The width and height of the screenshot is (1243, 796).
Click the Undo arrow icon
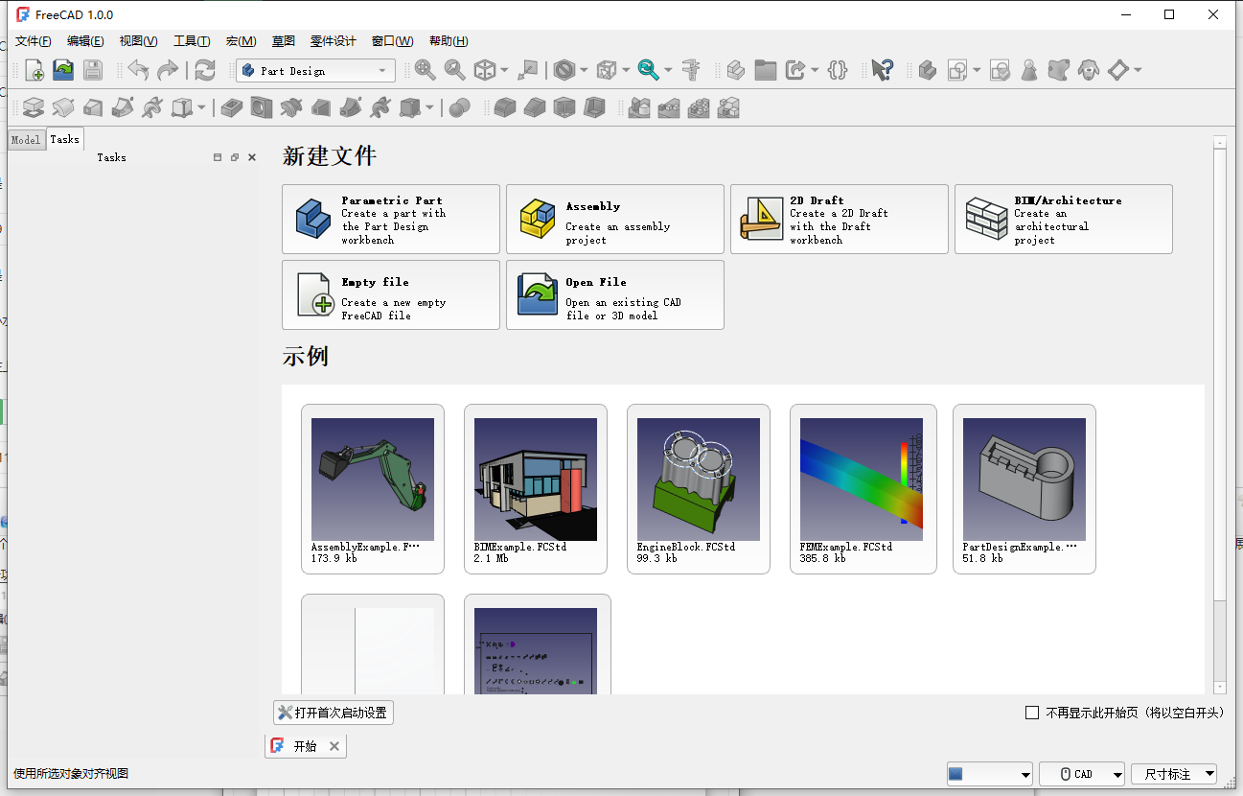[138, 70]
